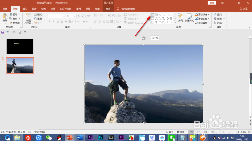Open After Effects from the taskbar
This screenshot has height=141, width=252.
pyautogui.click(x=90, y=137)
